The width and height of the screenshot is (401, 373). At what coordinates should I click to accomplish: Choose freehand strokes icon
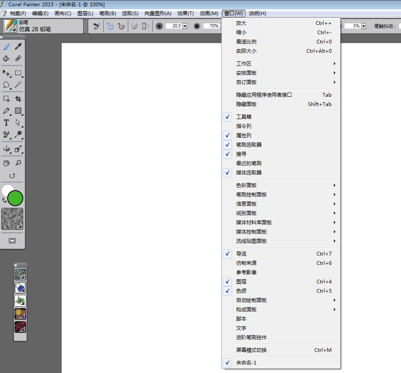[x=110, y=26]
